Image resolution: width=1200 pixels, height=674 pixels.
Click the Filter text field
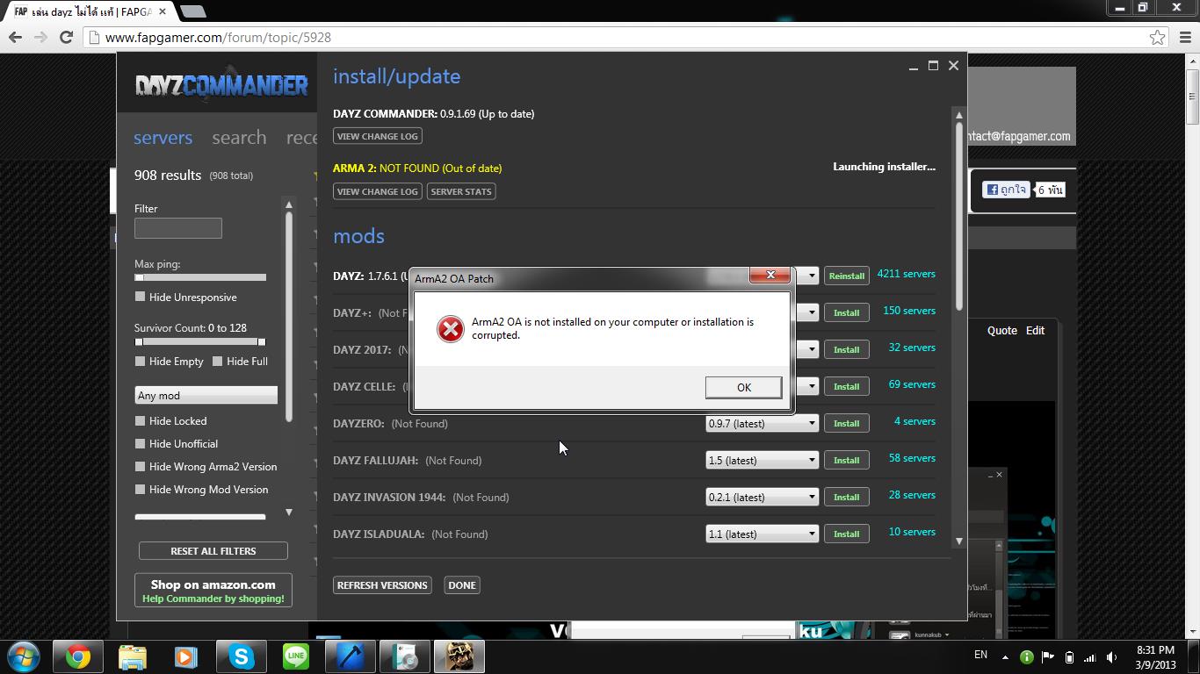tap(178, 228)
